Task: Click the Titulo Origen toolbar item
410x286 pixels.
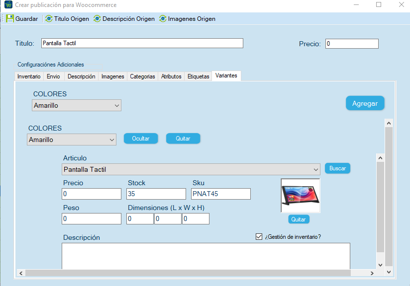Action: tap(67, 19)
